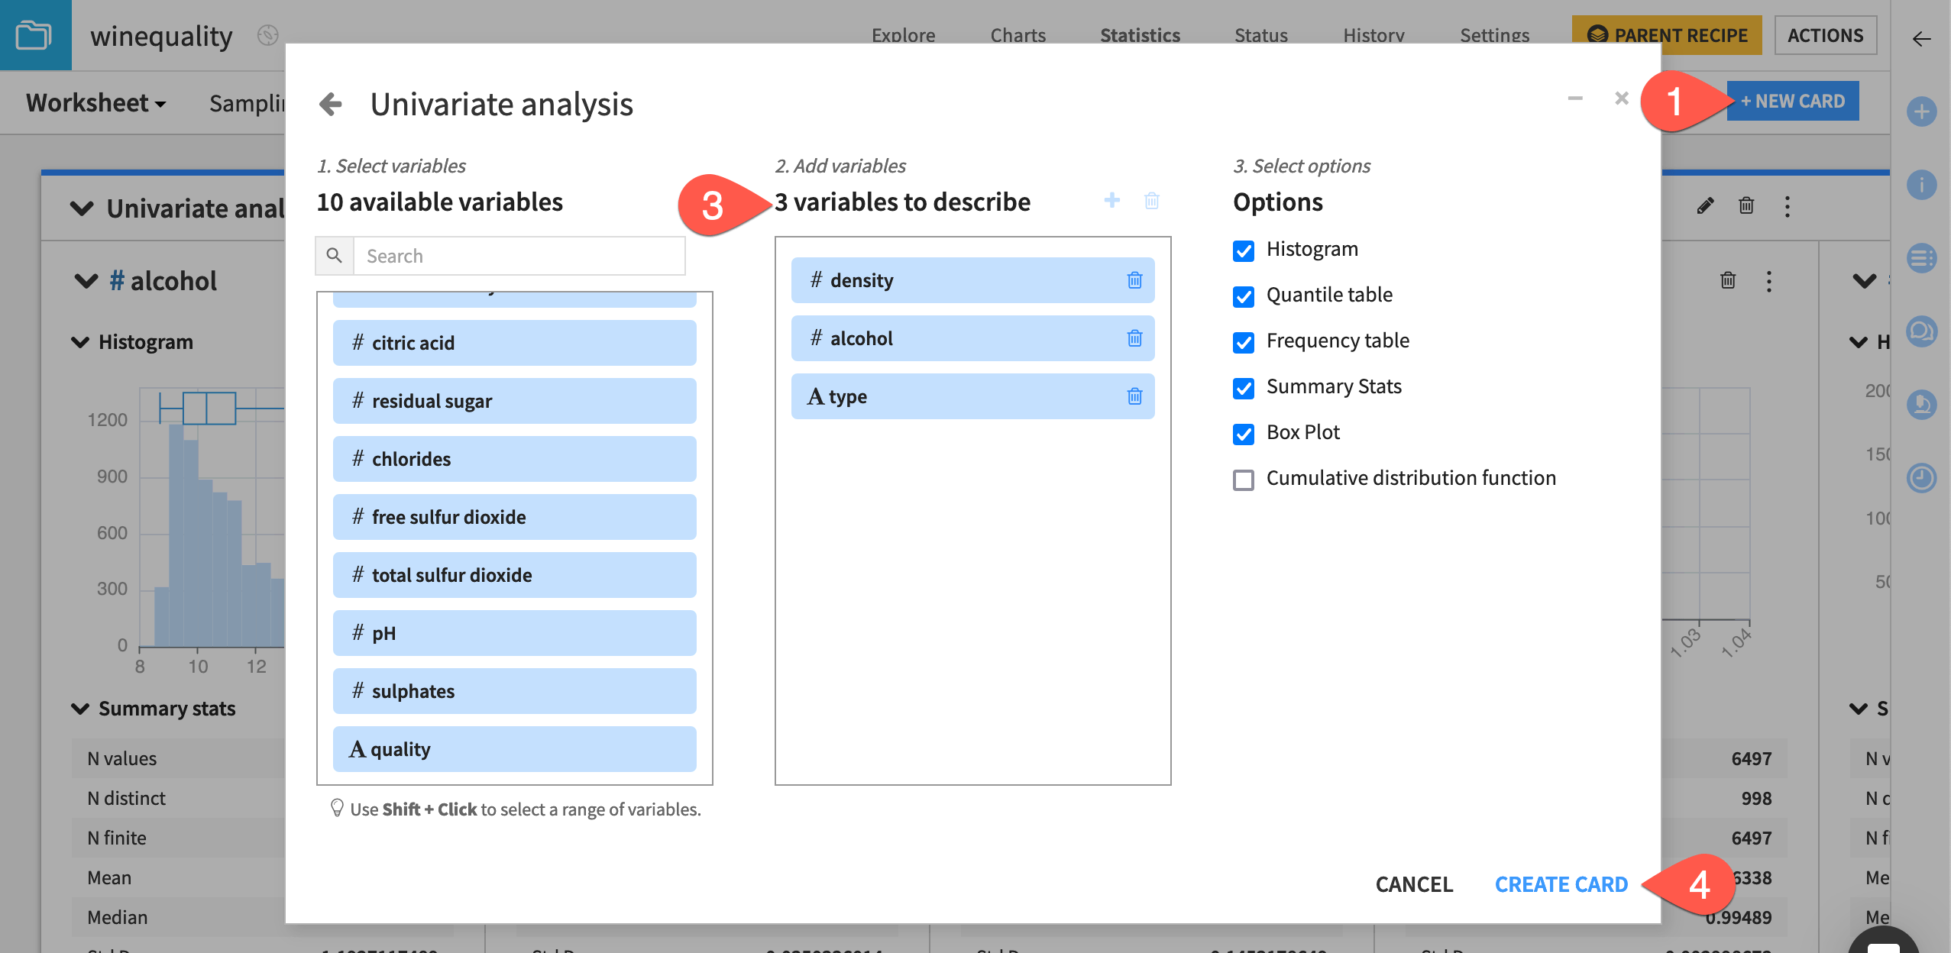1951x953 pixels.
Task: Click the pencil edit icon on the Univariate analysis card
Action: point(1705,205)
